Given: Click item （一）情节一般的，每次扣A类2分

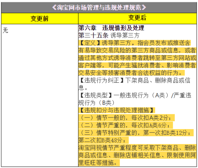Looking at the screenshot, I should [126, 118].
